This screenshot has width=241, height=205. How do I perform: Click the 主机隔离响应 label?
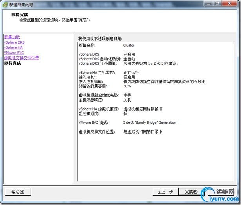point(91,100)
